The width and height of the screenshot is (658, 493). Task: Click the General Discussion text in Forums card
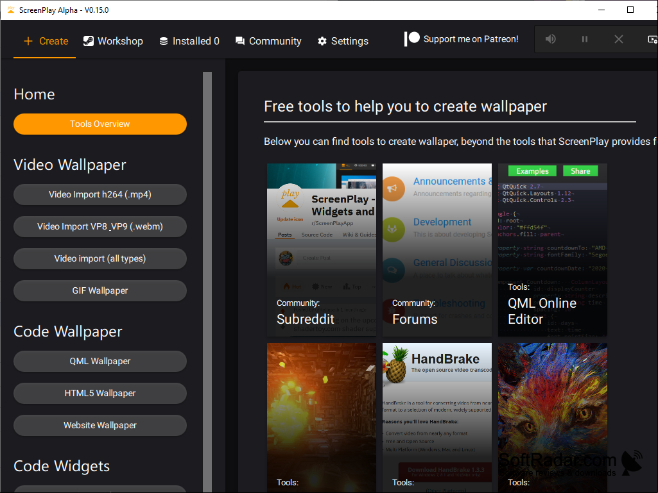pos(453,262)
